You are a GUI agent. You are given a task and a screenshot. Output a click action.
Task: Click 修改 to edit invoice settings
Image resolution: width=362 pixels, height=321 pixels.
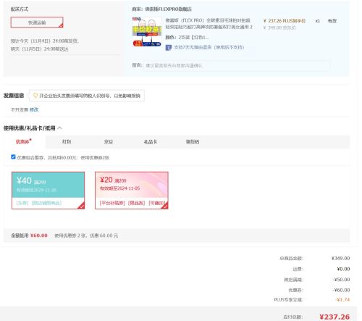coord(34,109)
